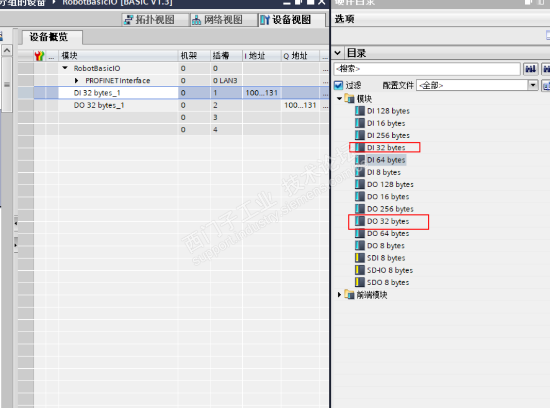Collapse the 模块 folder
The height and width of the screenshot is (408, 550).
pyautogui.click(x=339, y=99)
